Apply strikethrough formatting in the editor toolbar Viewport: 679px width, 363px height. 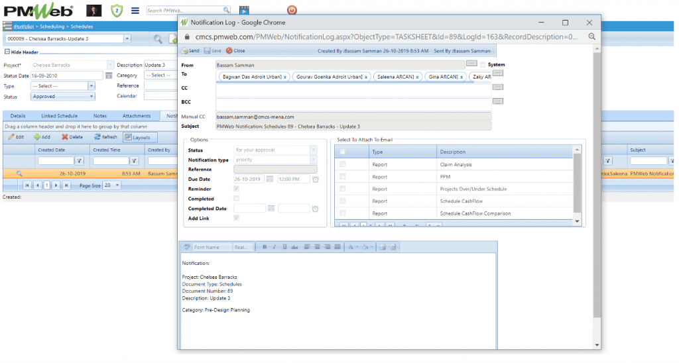[x=294, y=247]
